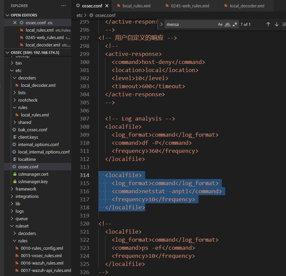Open bak_ossec.conf file

(x=37, y=130)
